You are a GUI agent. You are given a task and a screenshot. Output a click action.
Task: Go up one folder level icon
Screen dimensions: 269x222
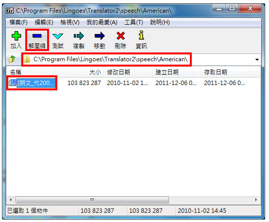click(12, 59)
